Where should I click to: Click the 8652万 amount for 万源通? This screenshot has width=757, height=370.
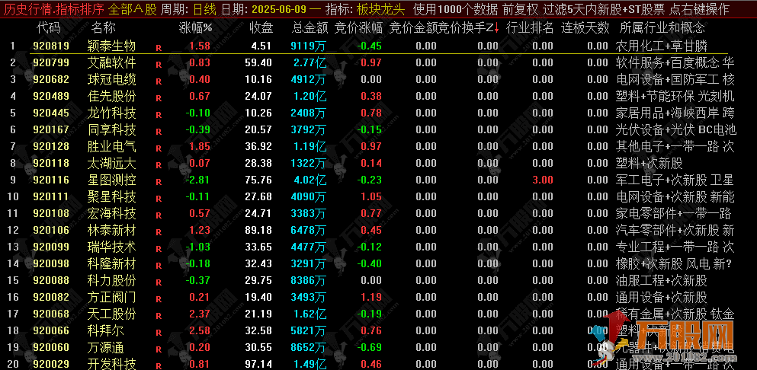tap(309, 348)
